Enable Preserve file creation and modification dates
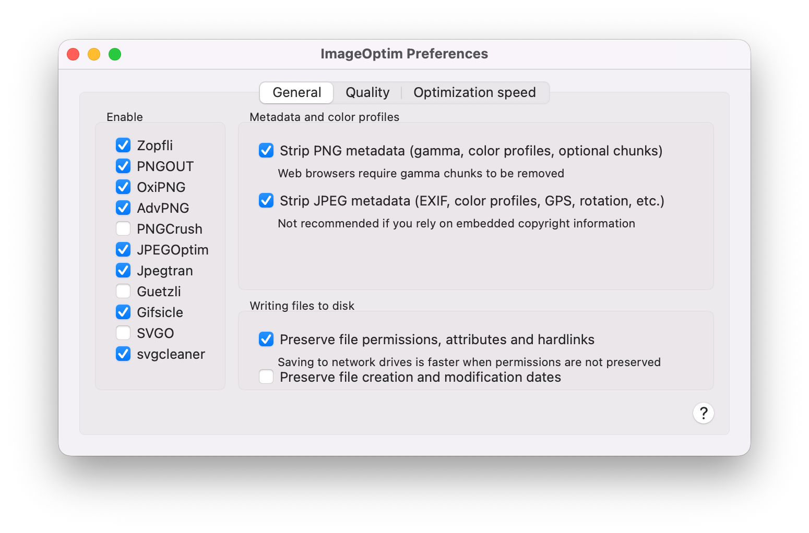 click(266, 377)
